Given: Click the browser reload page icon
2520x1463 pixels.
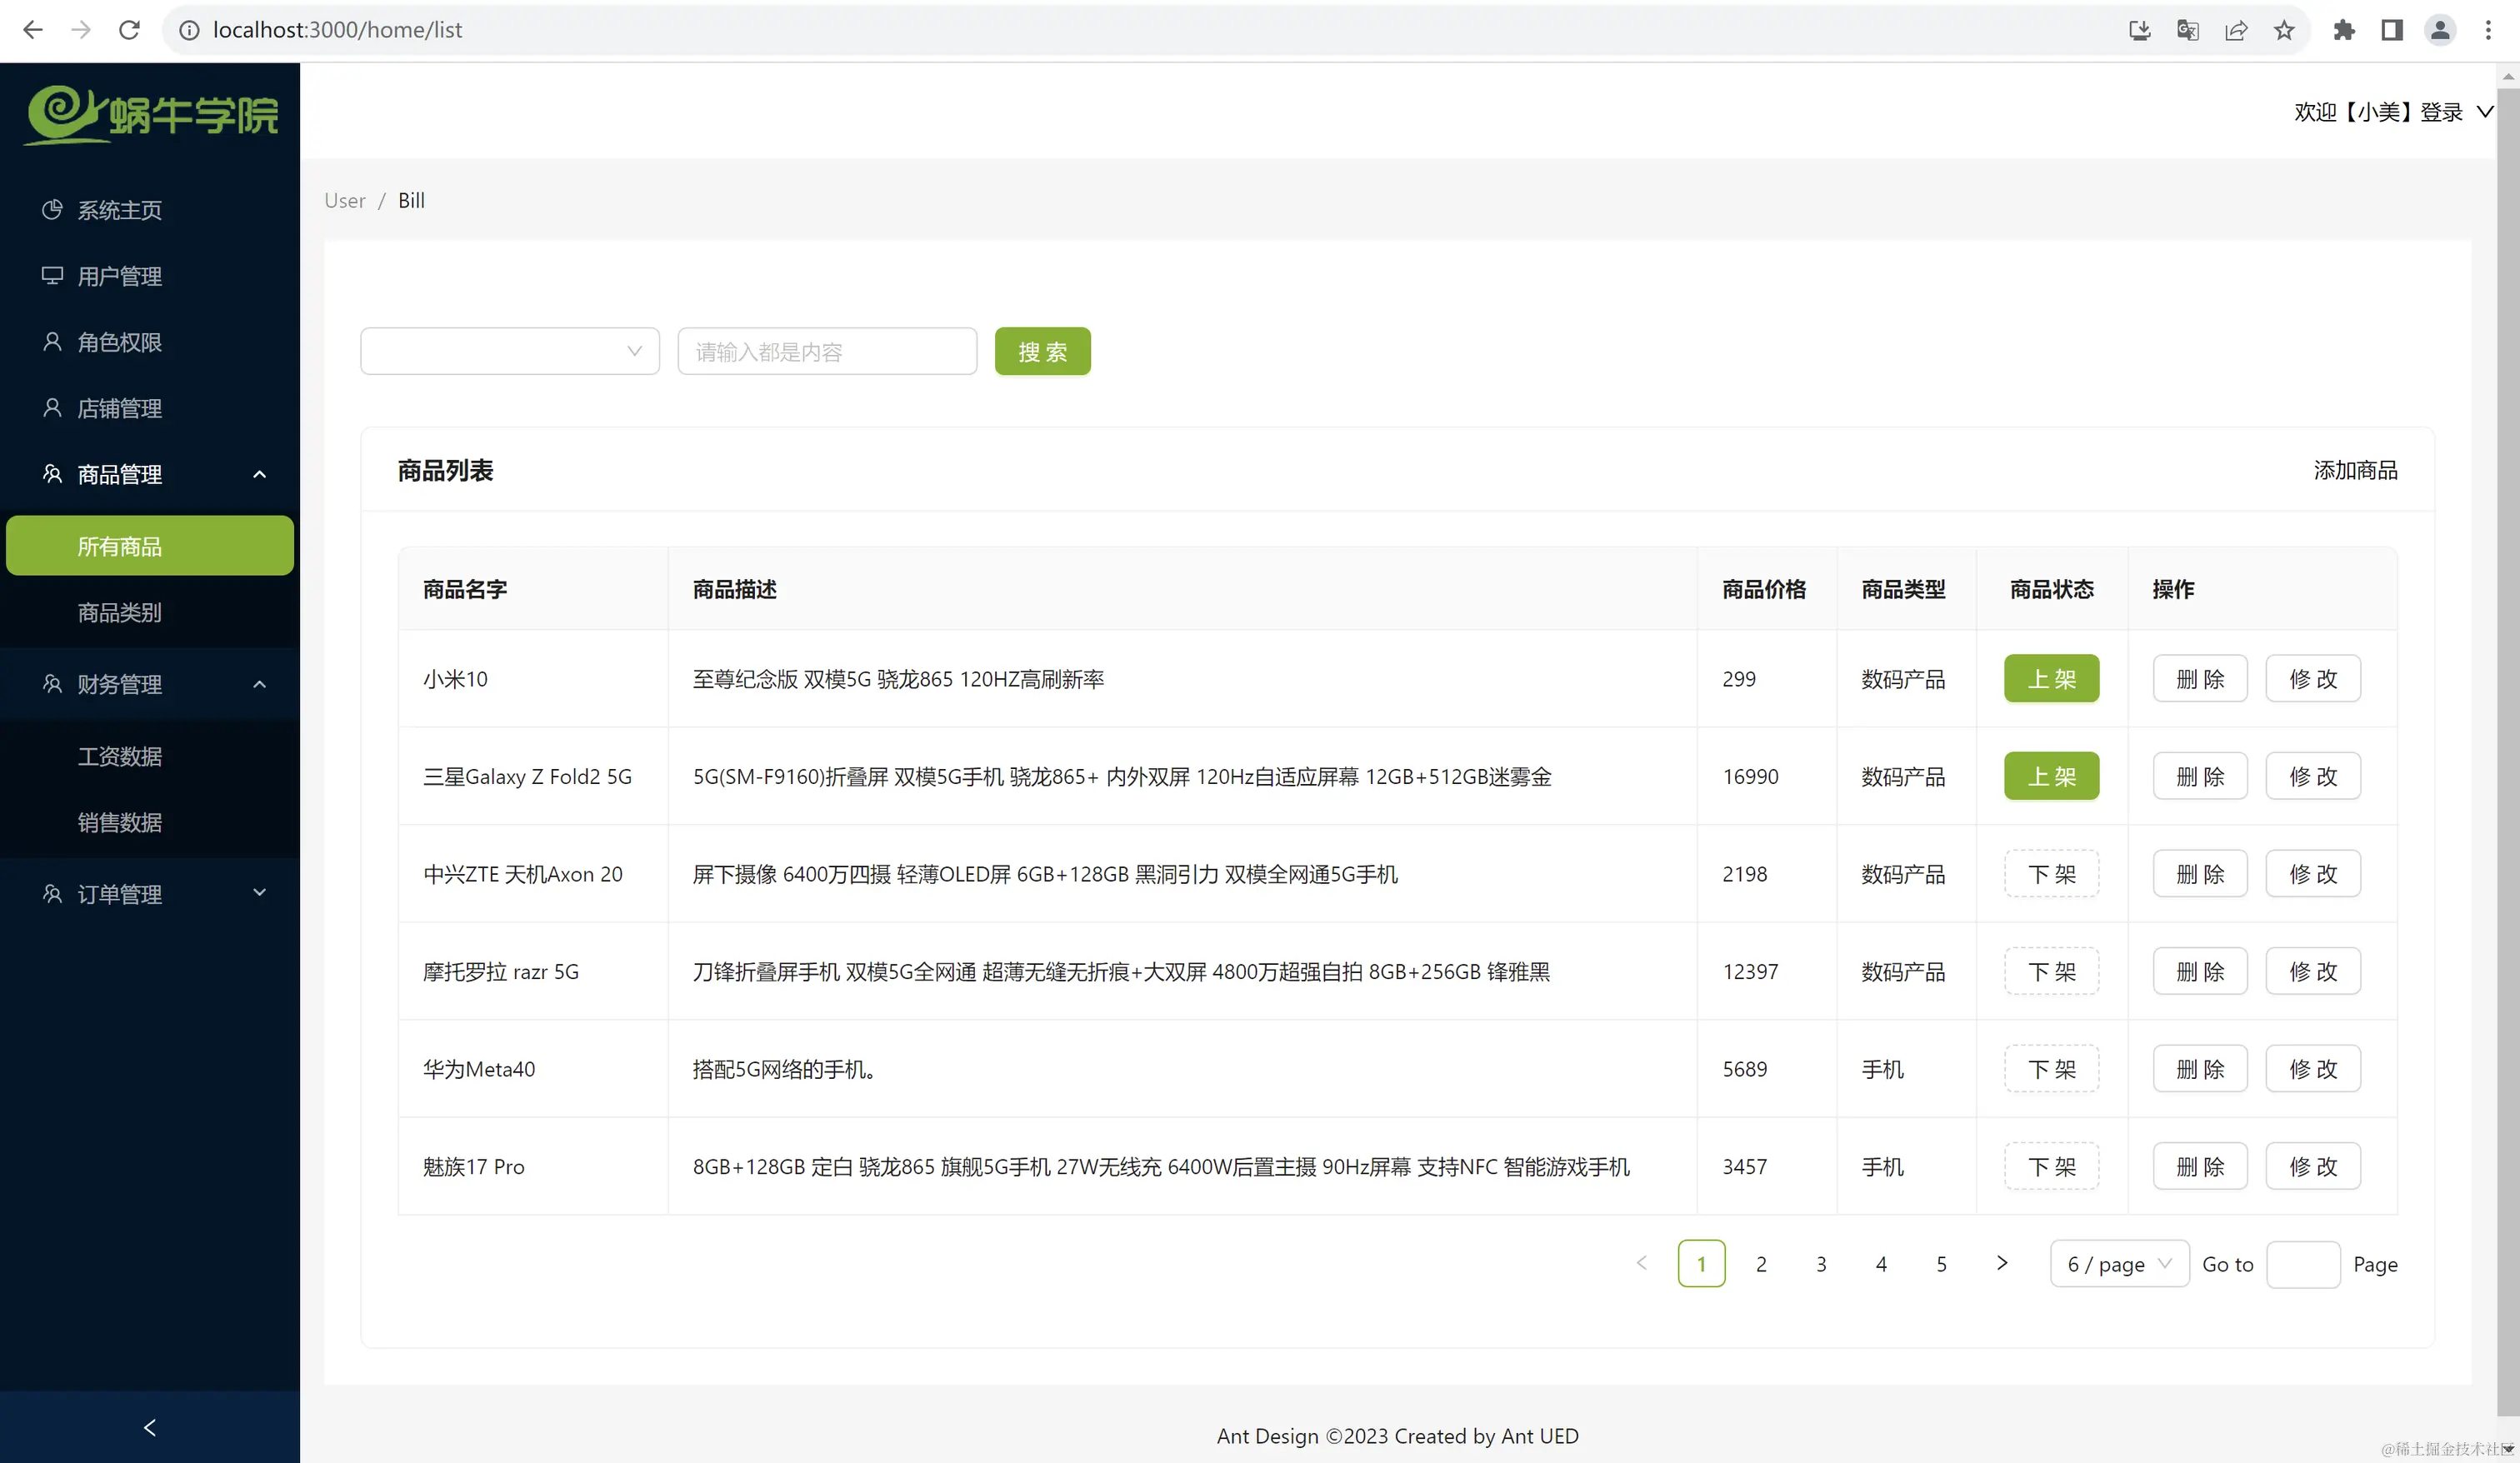Looking at the screenshot, I should (x=129, y=30).
